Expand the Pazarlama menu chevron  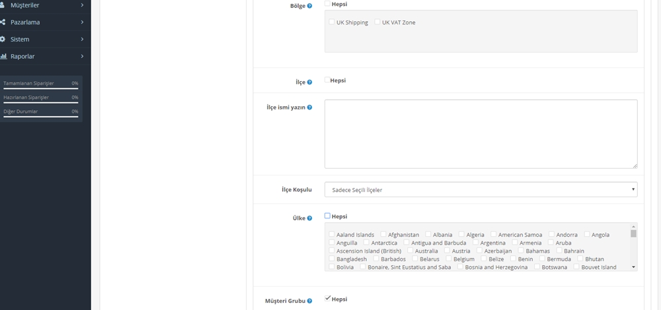(x=82, y=22)
